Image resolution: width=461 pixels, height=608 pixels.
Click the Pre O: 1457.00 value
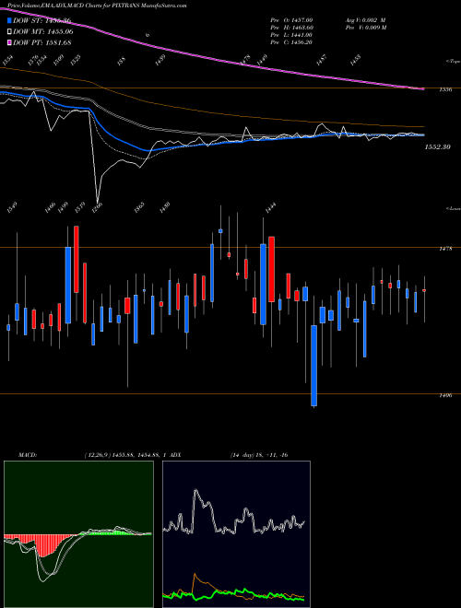coord(291,19)
